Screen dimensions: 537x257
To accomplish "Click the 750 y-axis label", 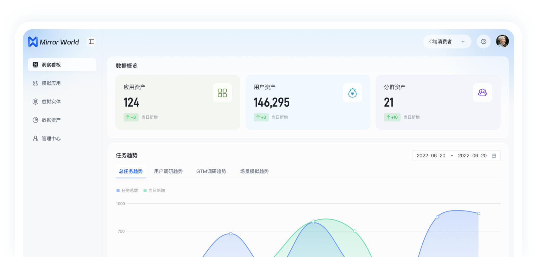I will pos(121,231).
